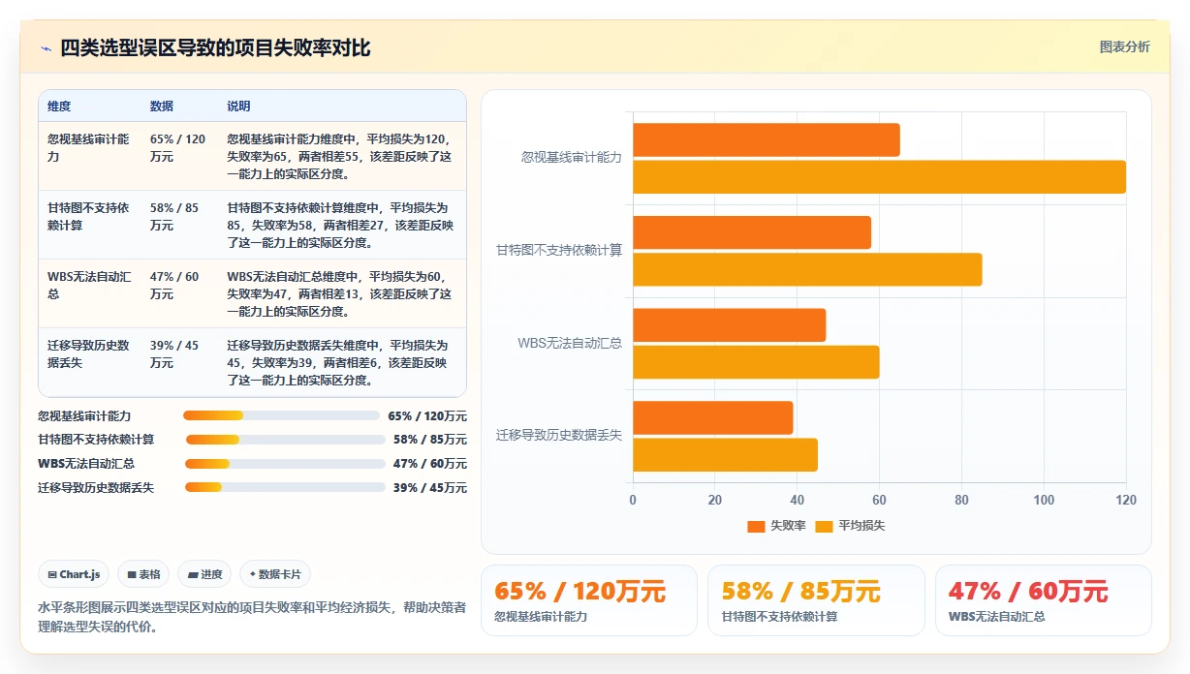
Task: Click the 图表分析 label in header
Action: tap(1124, 46)
